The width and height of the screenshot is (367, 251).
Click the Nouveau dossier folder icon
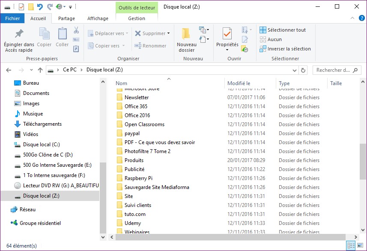pyautogui.click(x=186, y=34)
